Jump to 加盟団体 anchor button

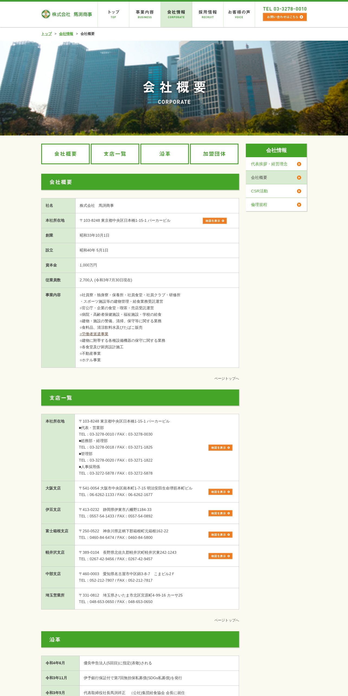(214, 154)
